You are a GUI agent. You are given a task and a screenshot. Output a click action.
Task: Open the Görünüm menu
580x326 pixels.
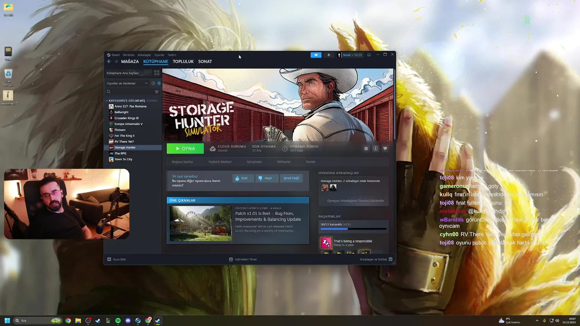(129, 55)
